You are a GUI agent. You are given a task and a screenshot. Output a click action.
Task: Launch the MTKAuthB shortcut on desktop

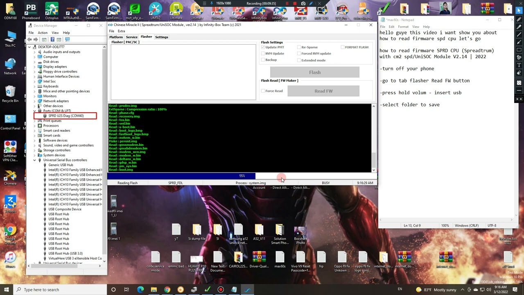72,11
